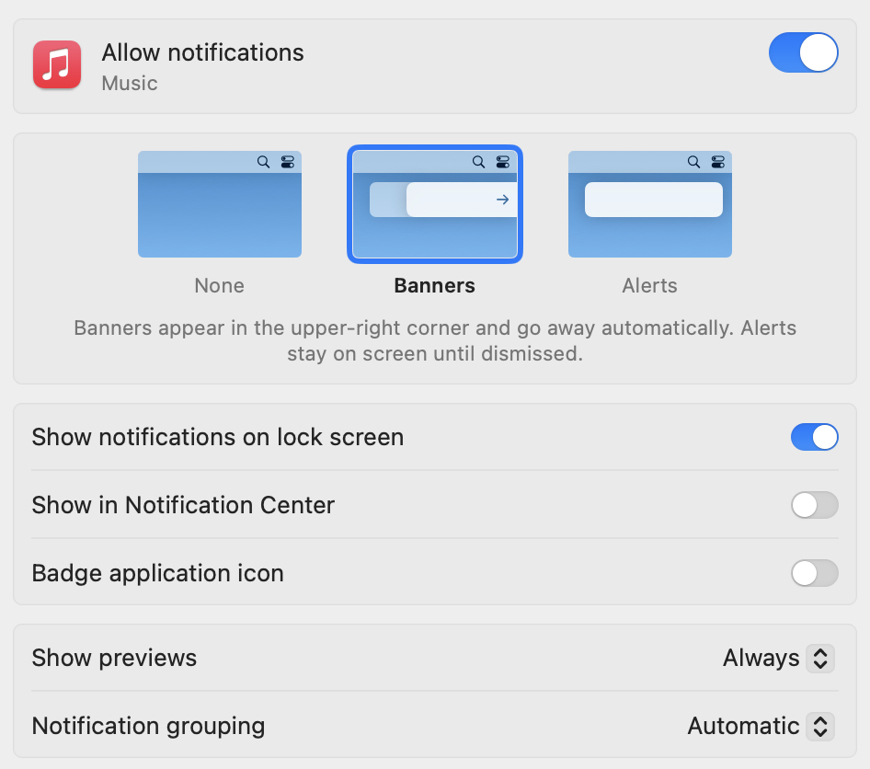
Task: Disable Show notifications on lock screen
Action: click(815, 437)
